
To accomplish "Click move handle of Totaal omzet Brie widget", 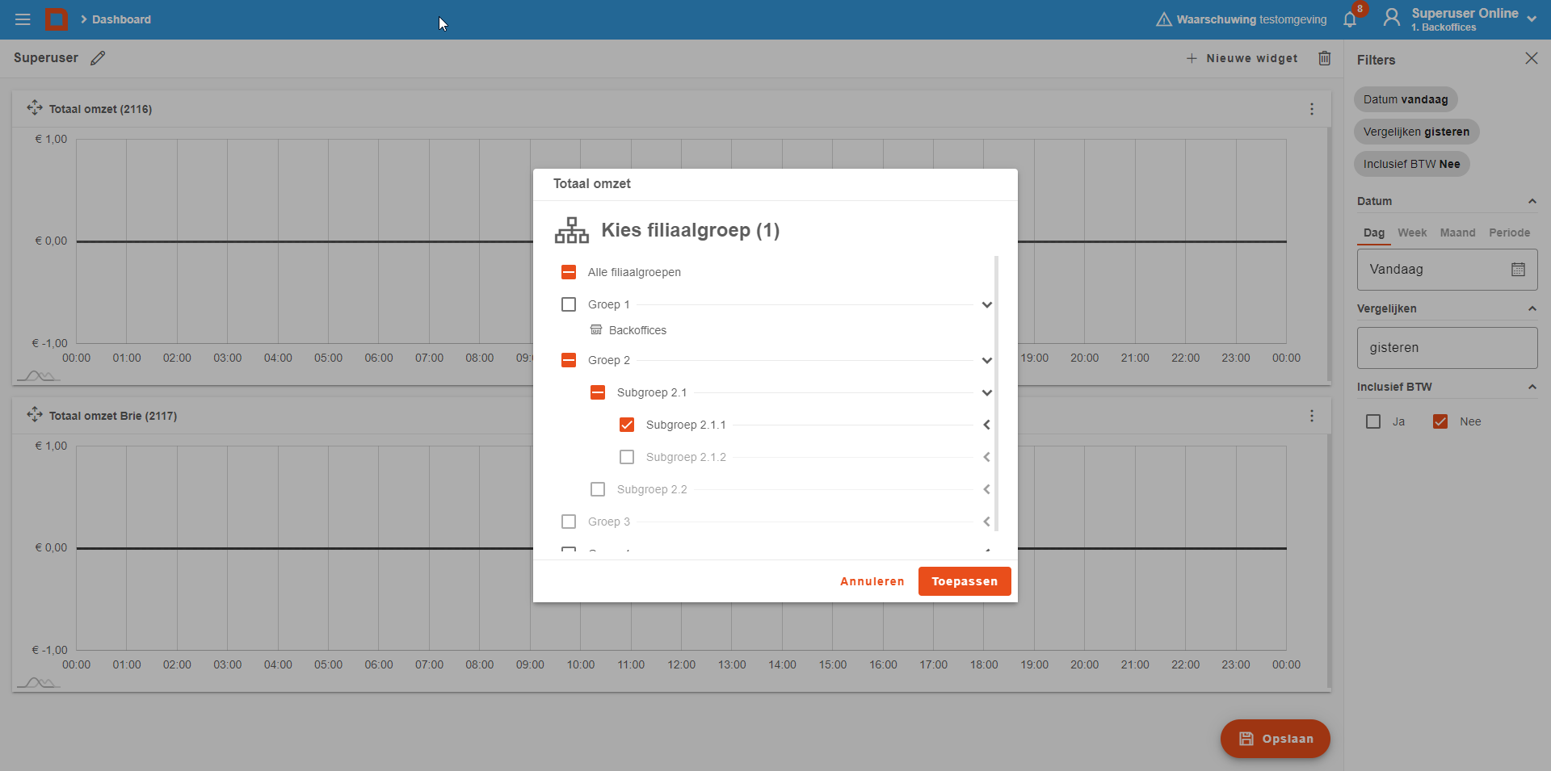I will [x=34, y=415].
